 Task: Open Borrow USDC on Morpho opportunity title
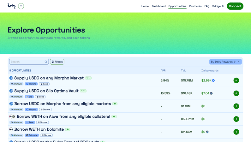tap(63, 104)
